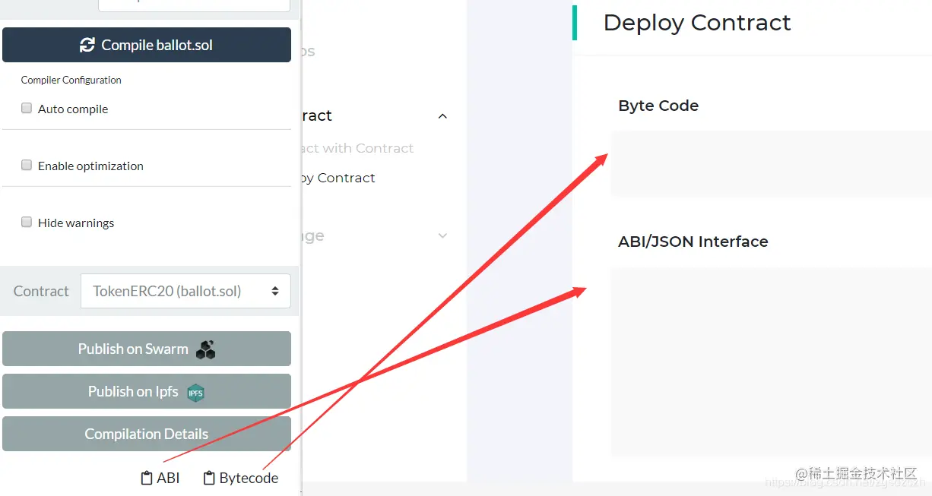Copy ABI using clipboard icon
The height and width of the screenshot is (496, 932).
click(x=147, y=479)
